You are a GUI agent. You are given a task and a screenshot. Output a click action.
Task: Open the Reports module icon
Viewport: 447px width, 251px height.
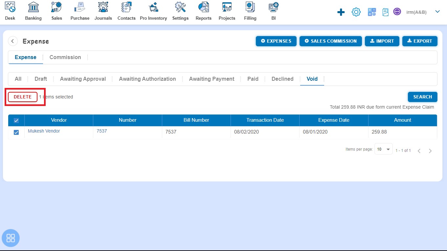pos(204,7)
